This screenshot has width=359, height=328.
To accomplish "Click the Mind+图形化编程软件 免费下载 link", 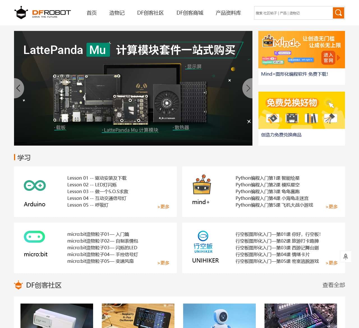I will pyautogui.click(x=294, y=74).
